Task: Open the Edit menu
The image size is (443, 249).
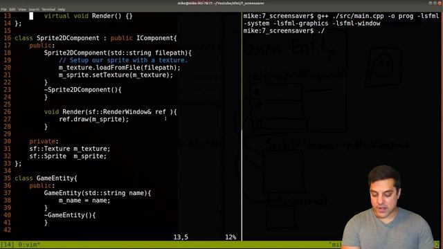Action: (x=12, y=9)
